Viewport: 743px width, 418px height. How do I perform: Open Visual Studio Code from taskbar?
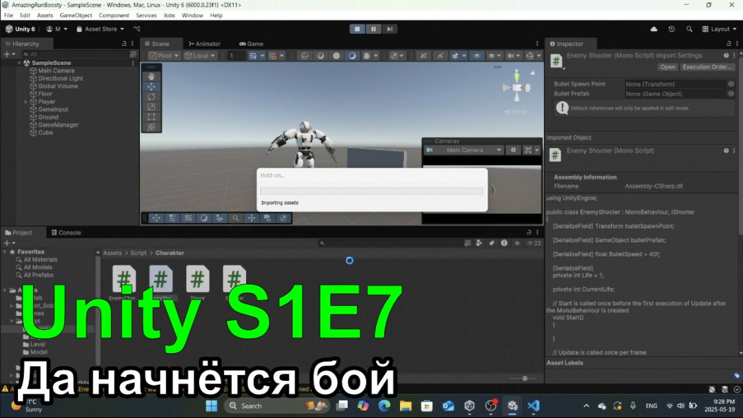(x=533, y=405)
